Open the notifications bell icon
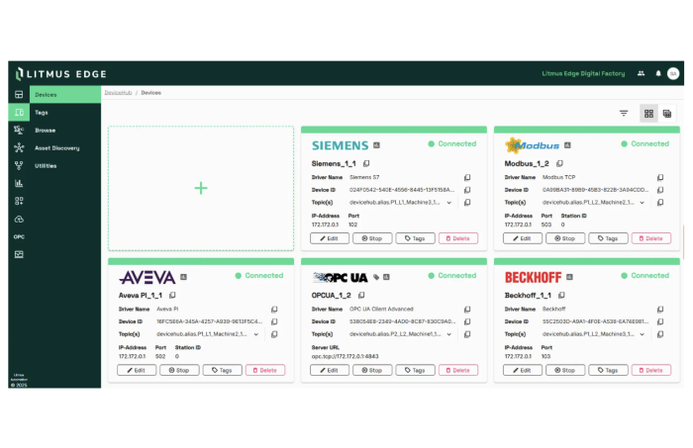 click(658, 73)
